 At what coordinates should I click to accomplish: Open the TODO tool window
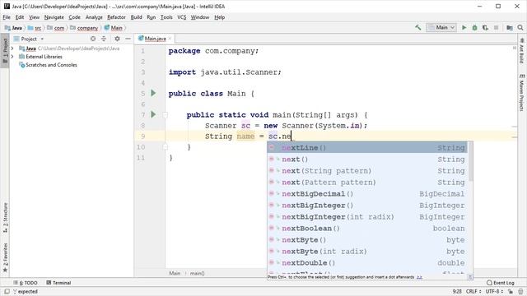coord(26,283)
